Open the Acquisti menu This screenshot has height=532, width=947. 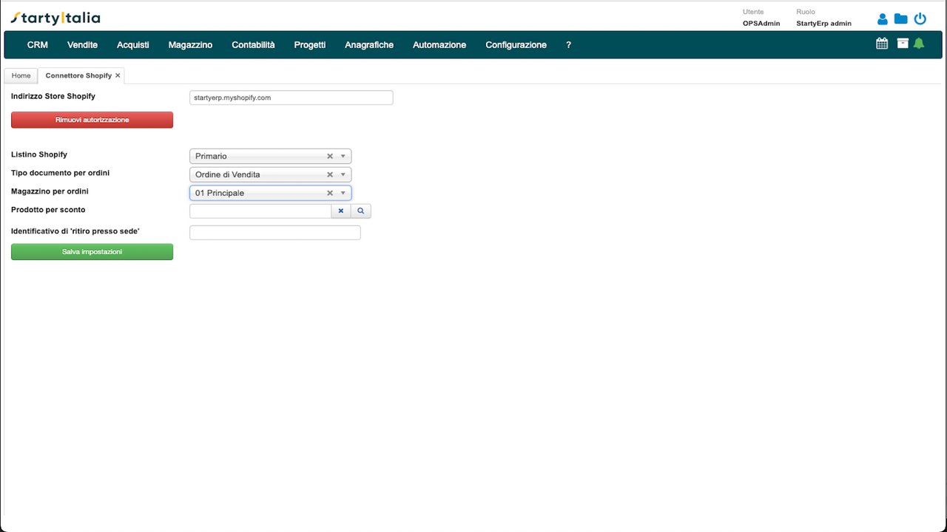tap(133, 44)
